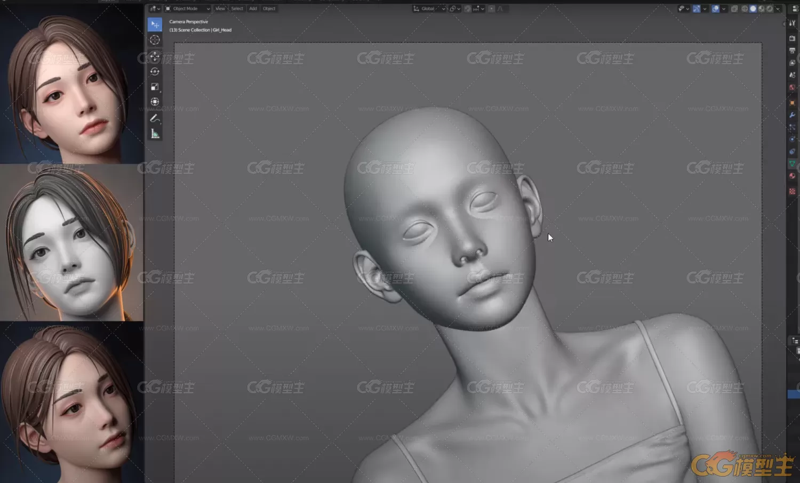The width and height of the screenshot is (800, 483).
Task: Click the 'Camera Perspective' viewport label
Action: click(189, 22)
